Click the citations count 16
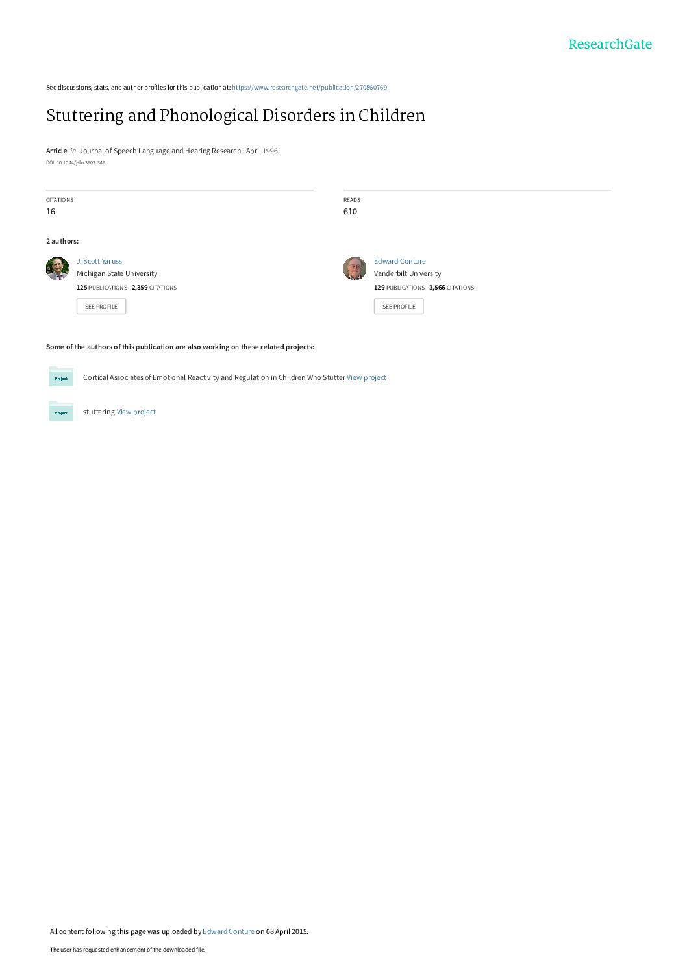The height and width of the screenshot is (971, 687). click(51, 212)
